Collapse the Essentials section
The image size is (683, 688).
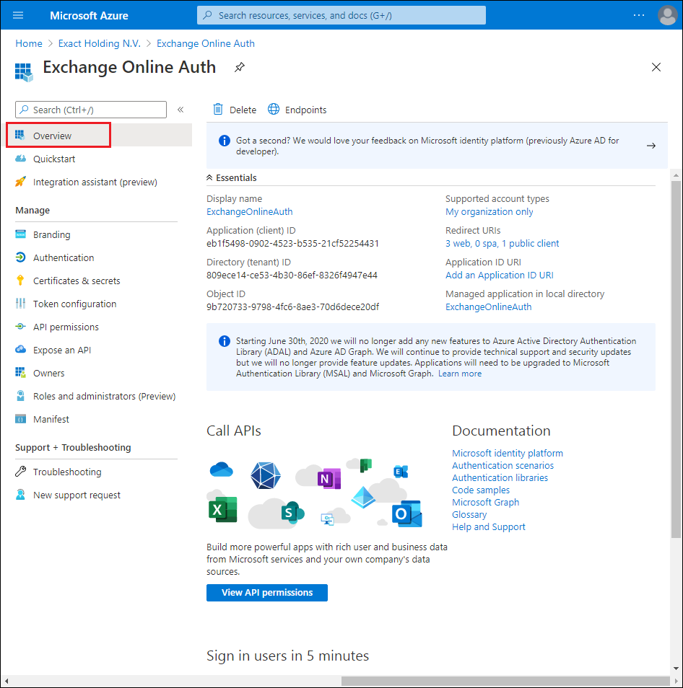[232, 177]
